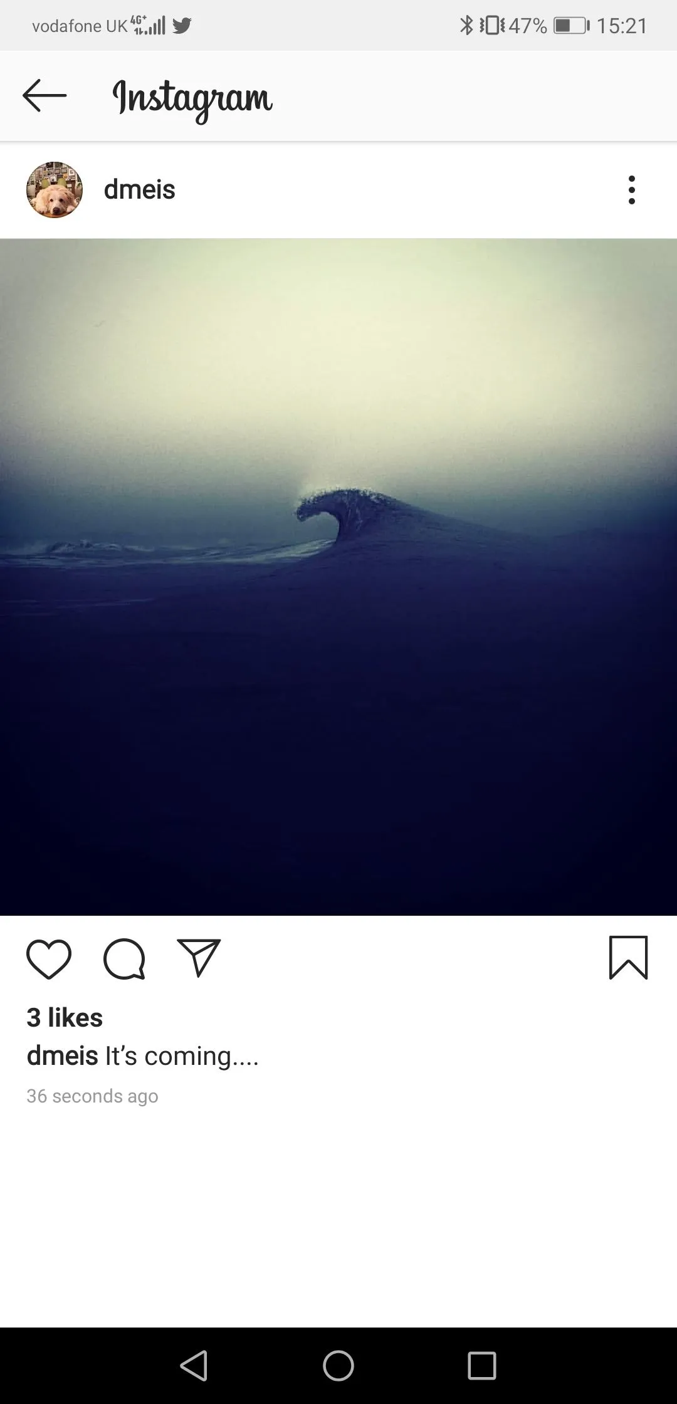
Task: Tap the Twitter notification icon in status bar
Action: (182, 26)
